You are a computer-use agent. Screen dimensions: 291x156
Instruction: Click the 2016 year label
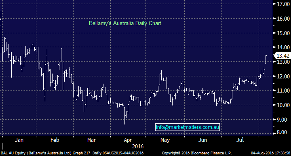point(138,147)
